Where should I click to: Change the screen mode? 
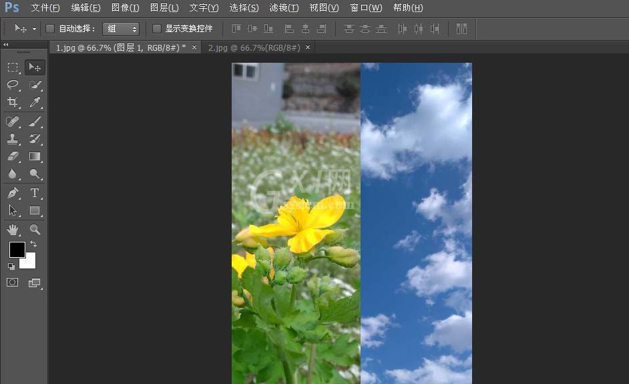(x=35, y=283)
